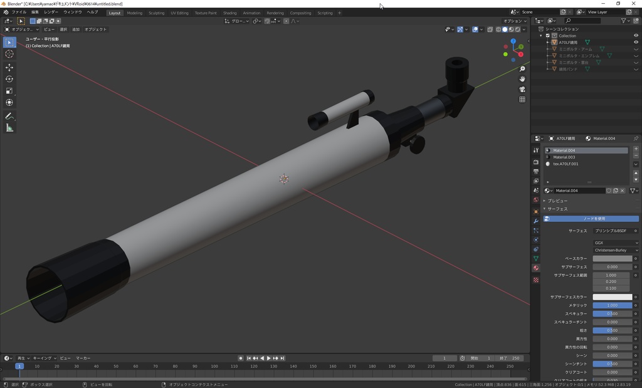Open the transform orientation dropdown
This screenshot has height=388, width=642.
click(x=236, y=21)
